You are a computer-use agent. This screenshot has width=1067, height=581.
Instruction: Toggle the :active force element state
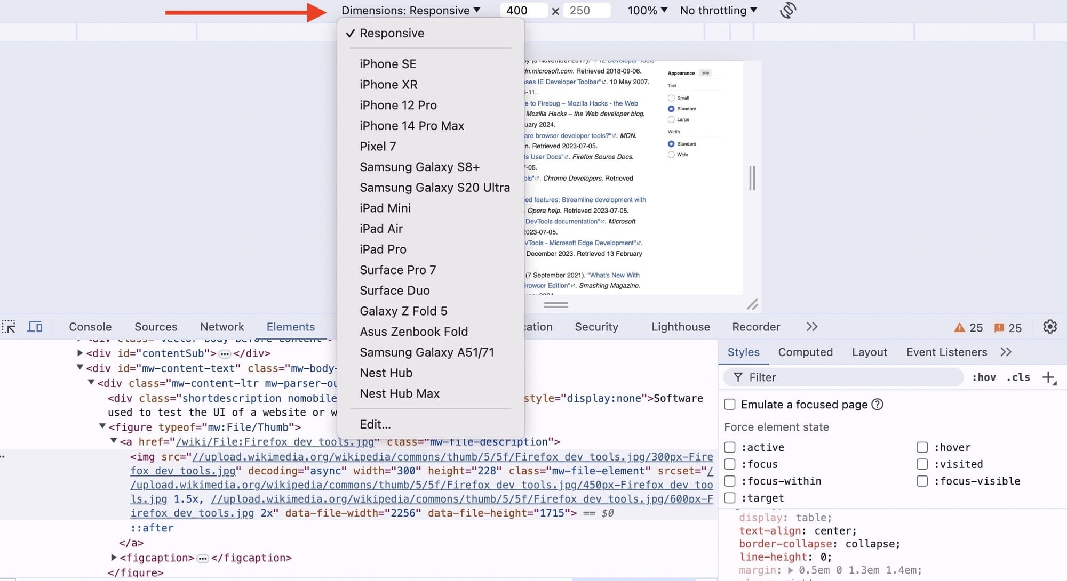[x=731, y=447]
